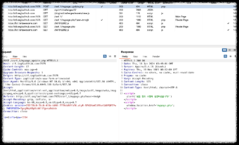Image resolution: width=239 pixels, height=145 pixels.
Task: Click the Request panel heading
Action: 7,52
